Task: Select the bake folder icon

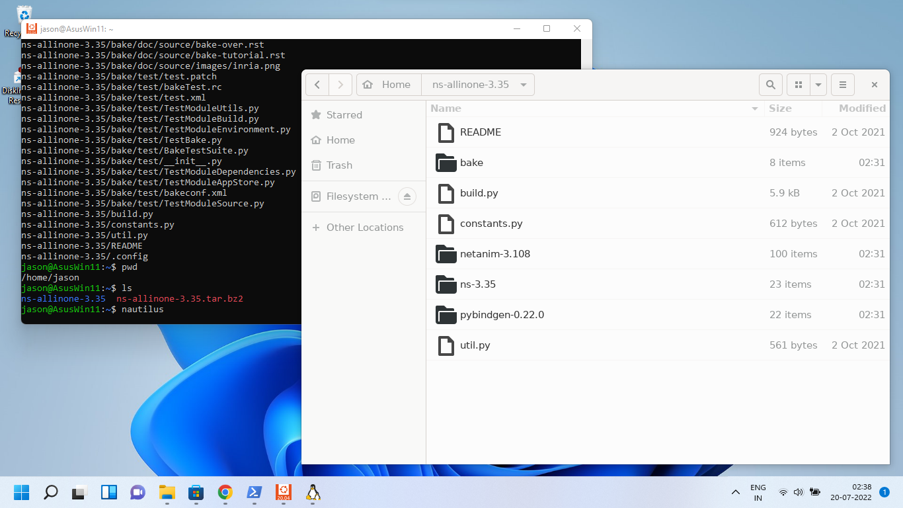Action: pyautogui.click(x=446, y=163)
